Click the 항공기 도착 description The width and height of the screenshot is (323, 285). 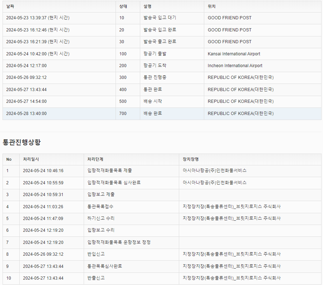[x=155, y=66]
